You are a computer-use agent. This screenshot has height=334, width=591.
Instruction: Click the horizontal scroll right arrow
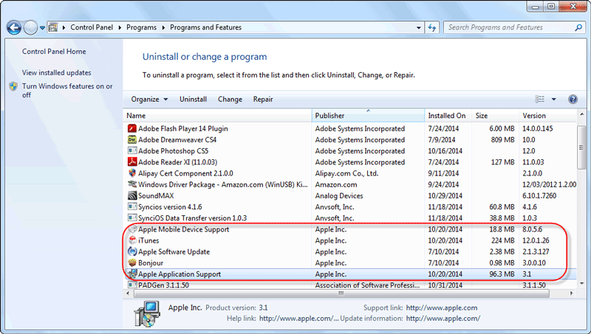point(571,293)
